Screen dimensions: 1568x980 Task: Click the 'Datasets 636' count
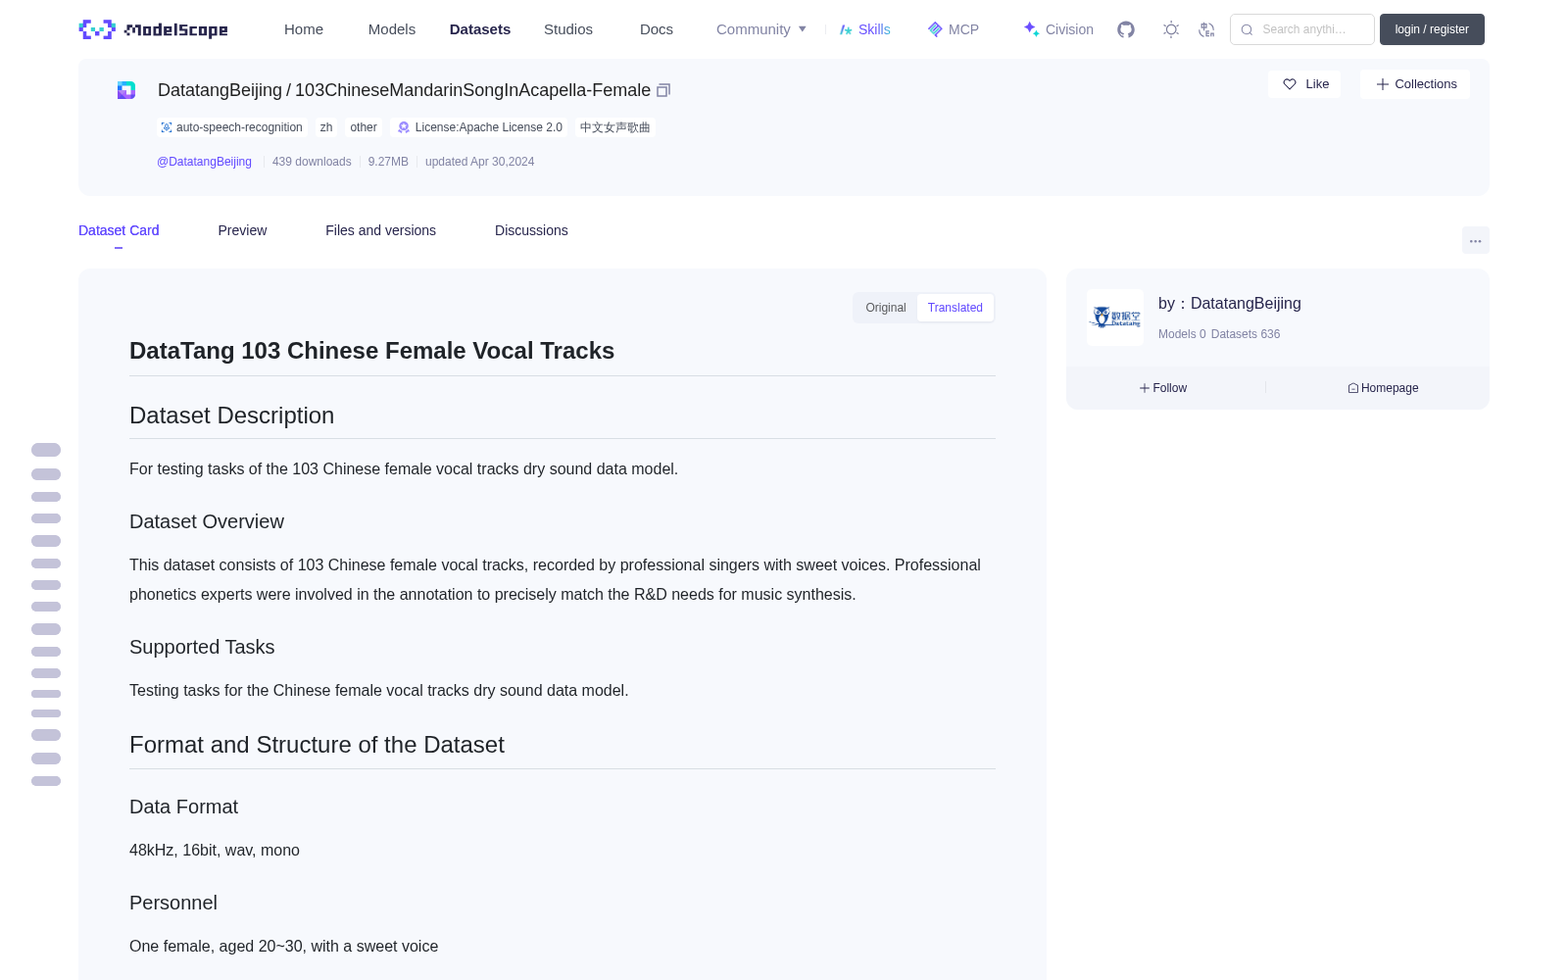(1246, 334)
